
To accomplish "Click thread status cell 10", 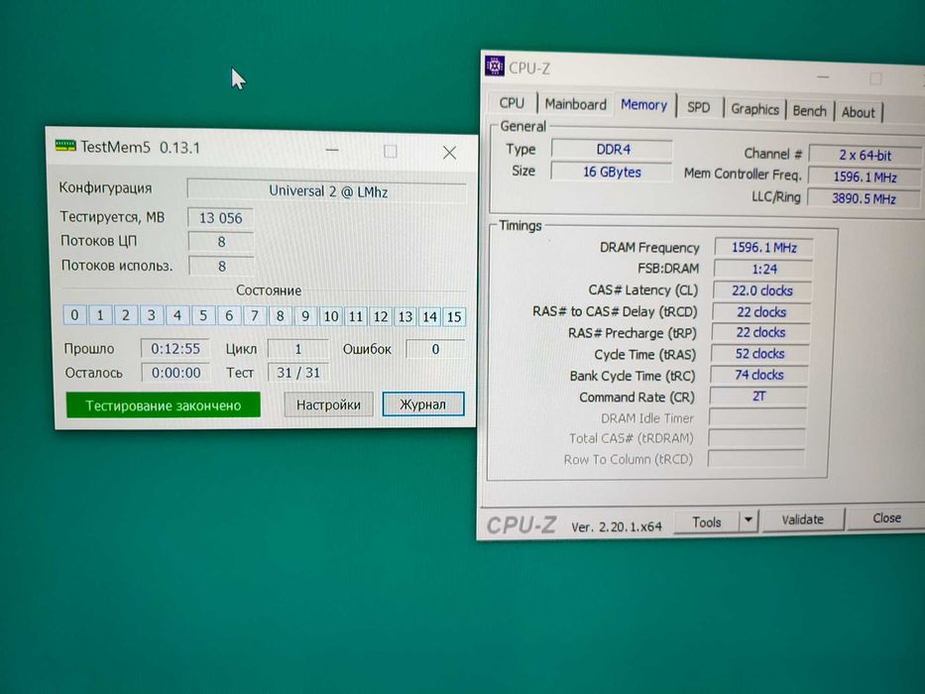I will 331,316.
